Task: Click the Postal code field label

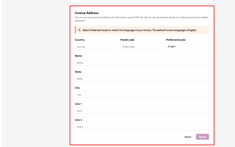Action: click(127, 40)
